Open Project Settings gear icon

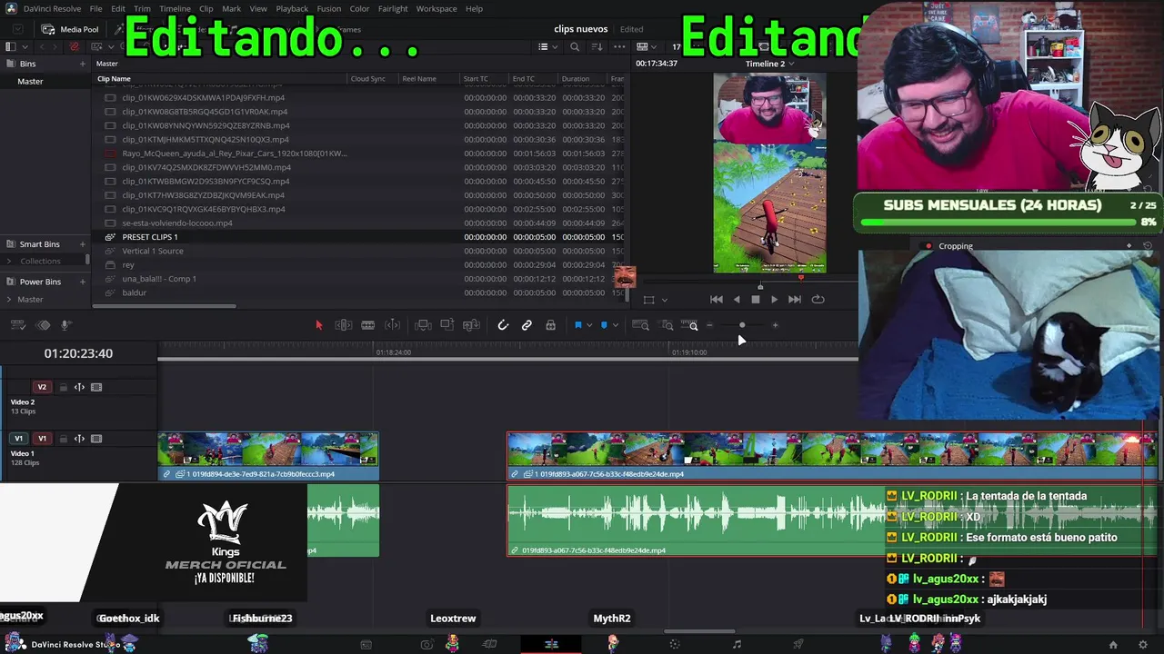(x=1143, y=644)
